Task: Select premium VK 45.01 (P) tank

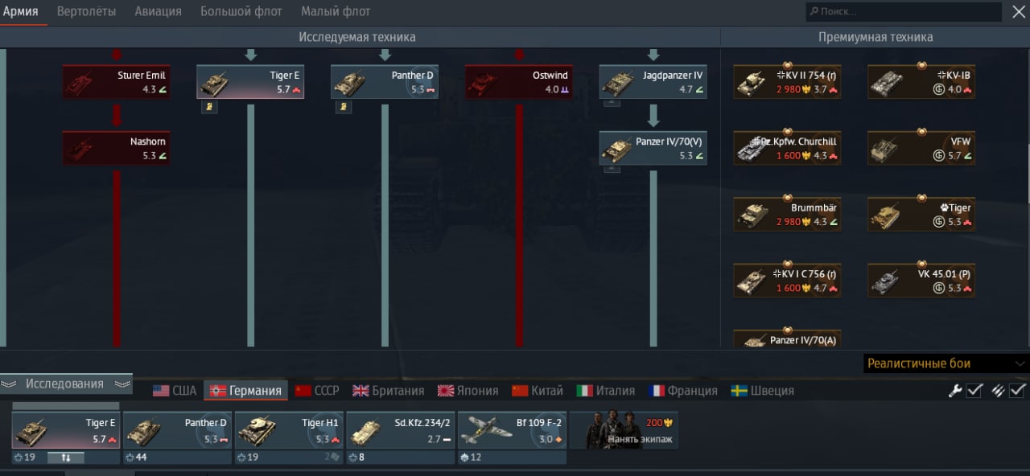Action: pyautogui.click(x=921, y=280)
